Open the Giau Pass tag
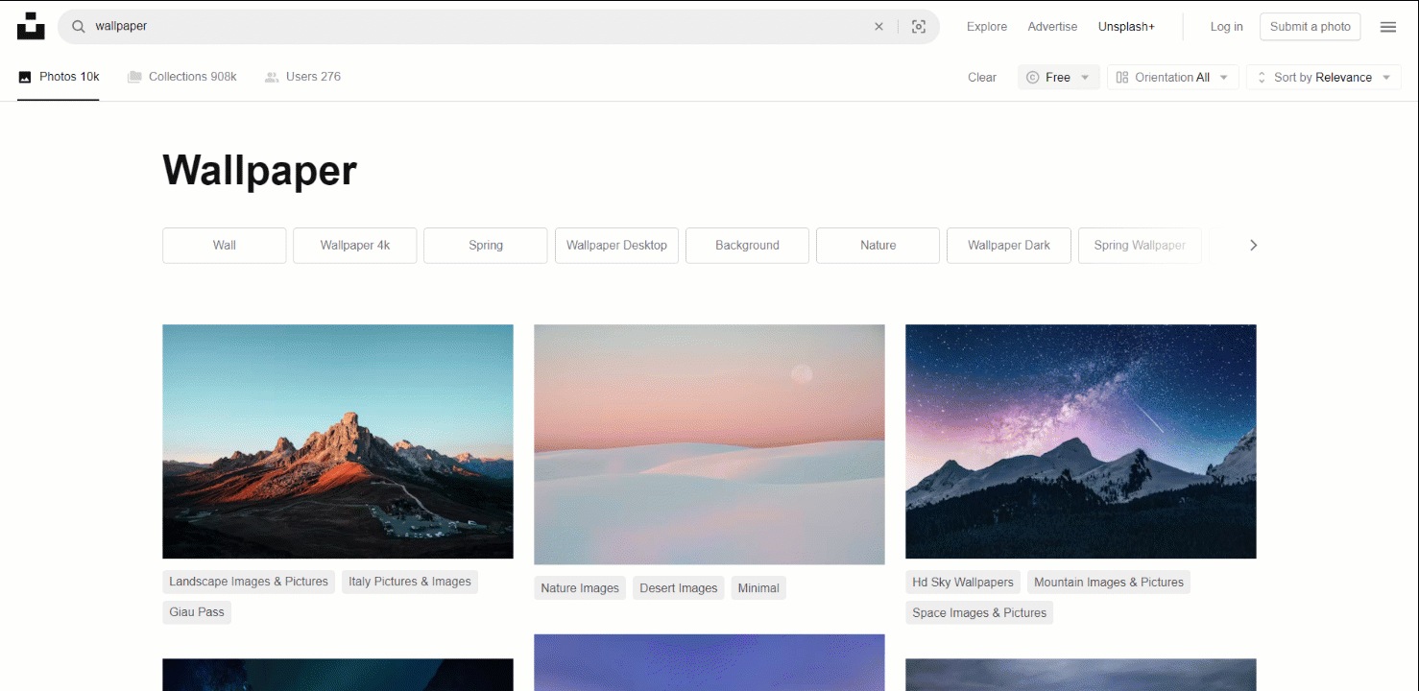 coord(196,611)
